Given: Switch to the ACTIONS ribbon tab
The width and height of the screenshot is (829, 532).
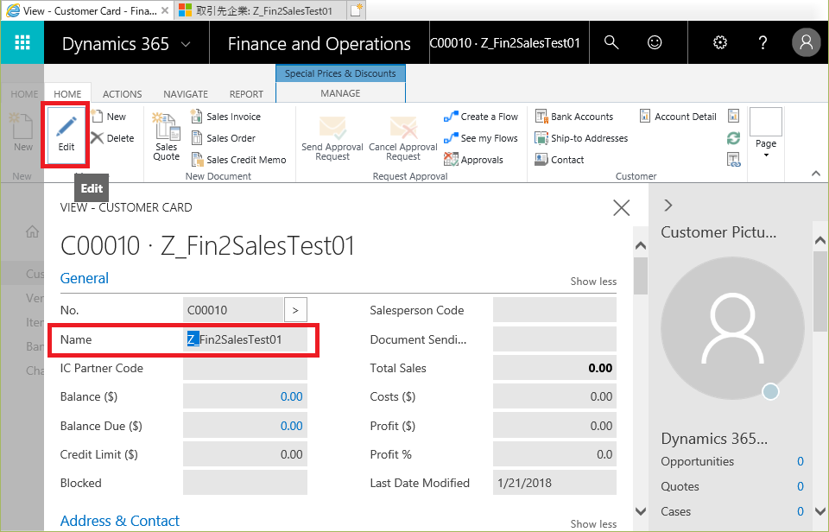Looking at the screenshot, I should pyautogui.click(x=122, y=94).
